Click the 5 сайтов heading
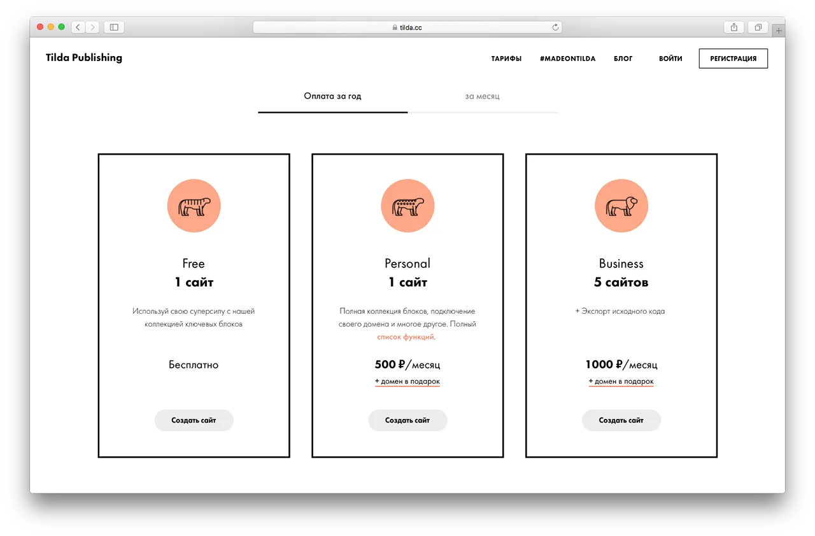Image resolution: width=815 pixels, height=536 pixels. pyautogui.click(x=621, y=282)
